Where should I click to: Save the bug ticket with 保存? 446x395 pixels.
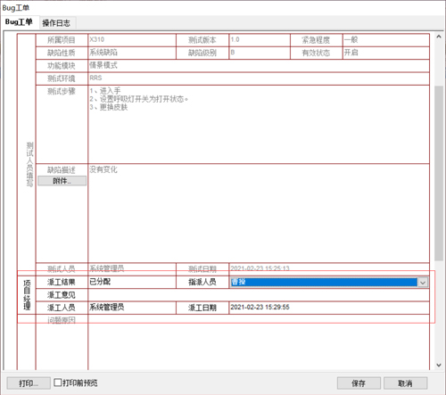point(359,383)
